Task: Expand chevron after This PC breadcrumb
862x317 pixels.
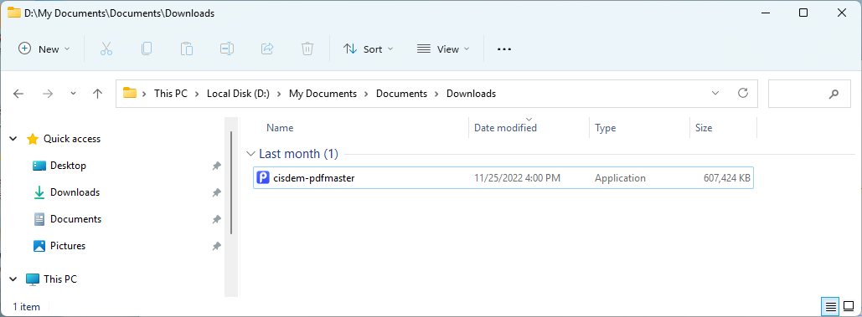Action: point(197,94)
